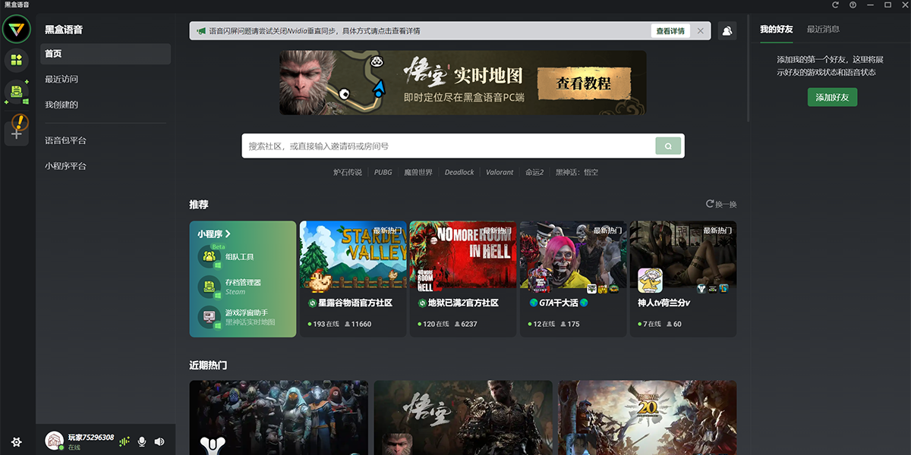The height and width of the screenshot is (455, 911).
Task: Open the Destiny hot community card
Action: tap(279, 418)
